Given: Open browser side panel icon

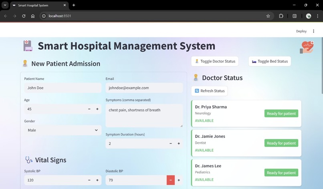Looking at the screenshot, I should [295, 16].
